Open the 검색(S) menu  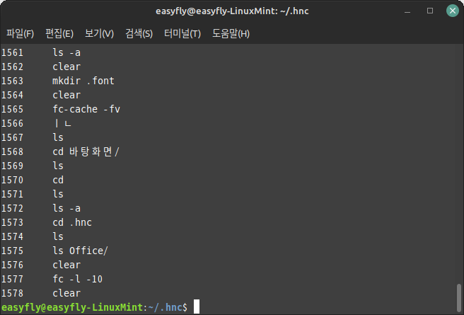coord(139,33)
